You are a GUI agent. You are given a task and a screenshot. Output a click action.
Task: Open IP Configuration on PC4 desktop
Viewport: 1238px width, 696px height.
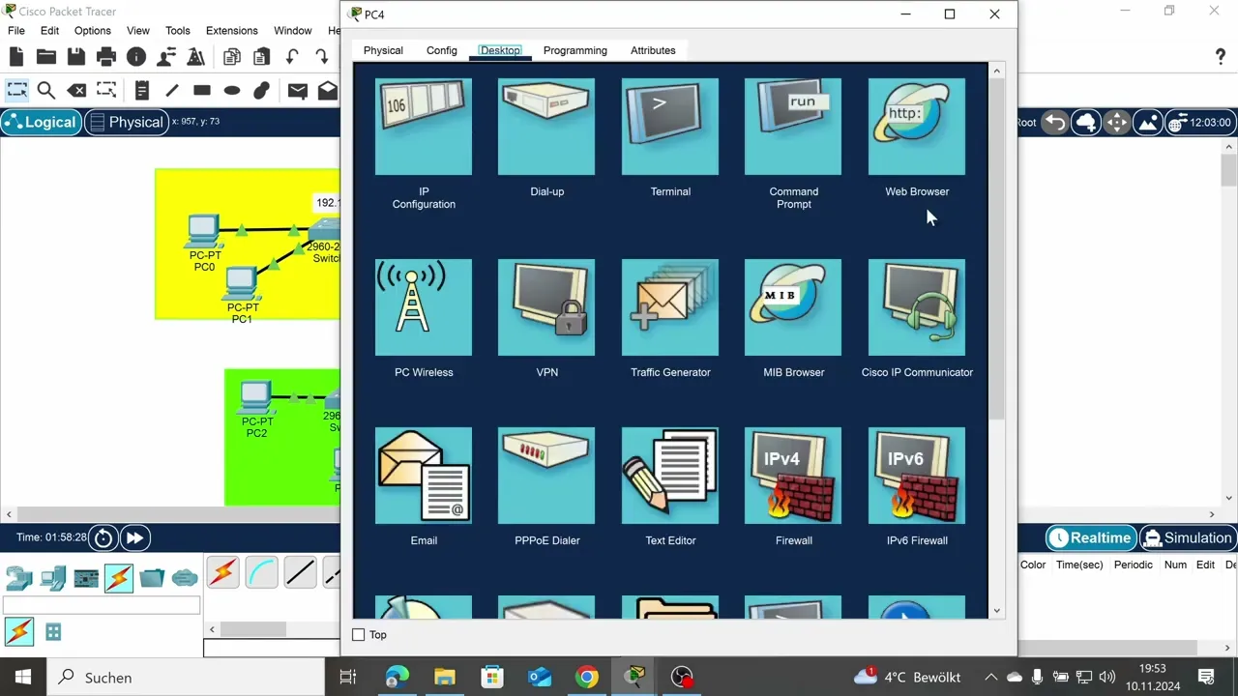[424, 127]
